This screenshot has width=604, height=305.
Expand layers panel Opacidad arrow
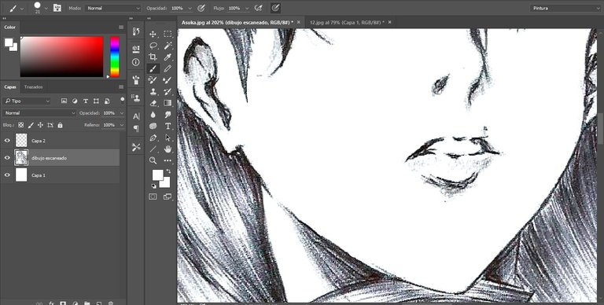[x=122, y=113]
